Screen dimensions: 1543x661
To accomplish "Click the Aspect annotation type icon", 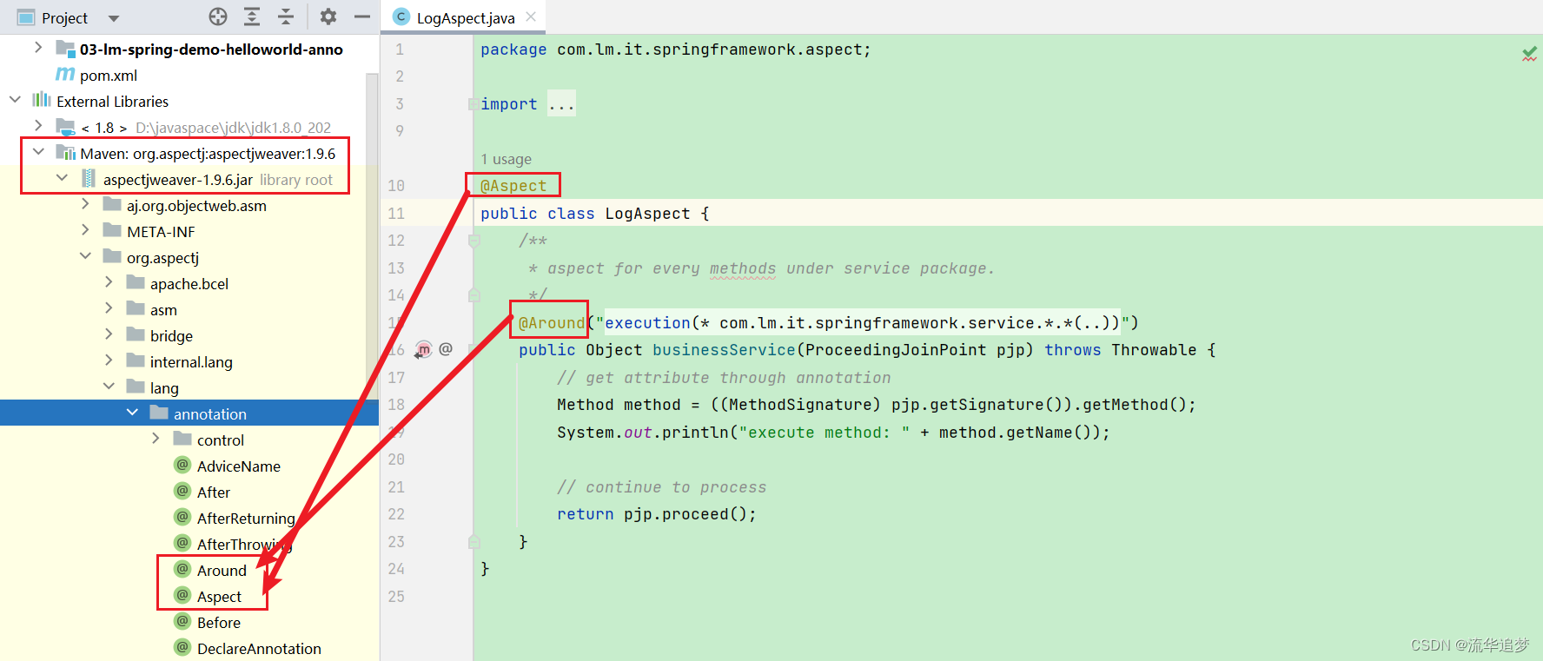I will (182, 595).
